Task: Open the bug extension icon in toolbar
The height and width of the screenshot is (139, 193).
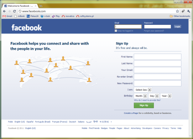Action: point(183,11)
